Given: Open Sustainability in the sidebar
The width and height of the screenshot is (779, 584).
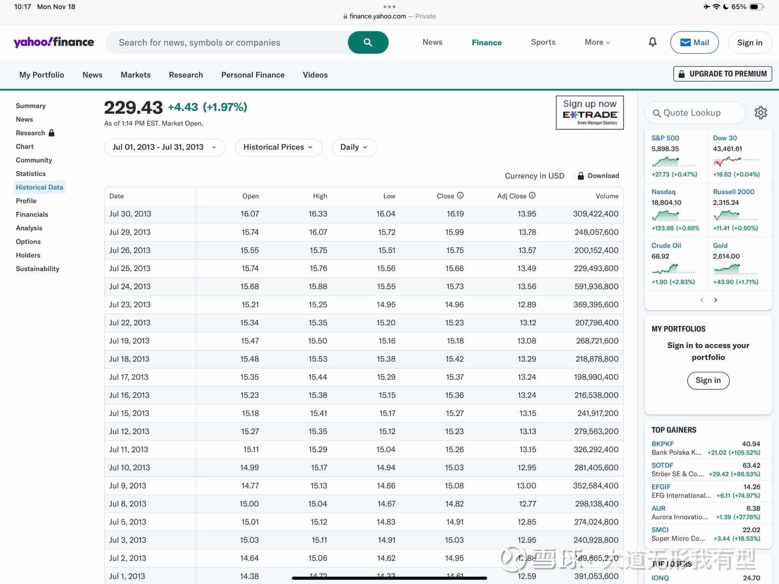Looking at the screenshot, I should coord(38,269).
